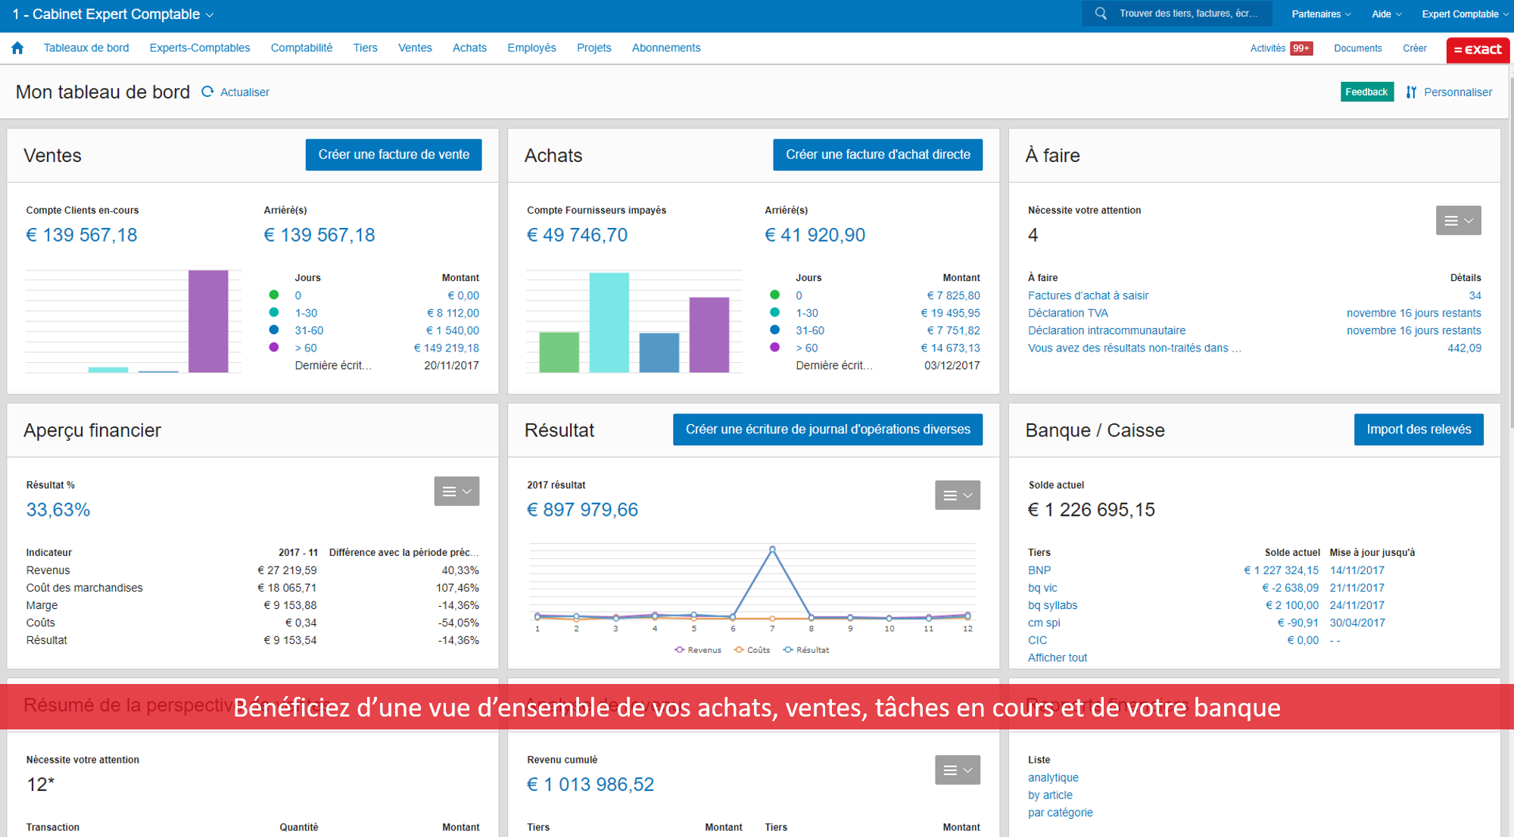Image resolution: width=1514 pixels, height=837 pixels.
Task: Click the Actualiser refresh icon
Action: pyautogui.click(x=207, y=92)
